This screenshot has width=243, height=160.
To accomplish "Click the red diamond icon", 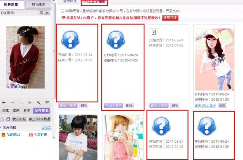I will click(64, 18).
